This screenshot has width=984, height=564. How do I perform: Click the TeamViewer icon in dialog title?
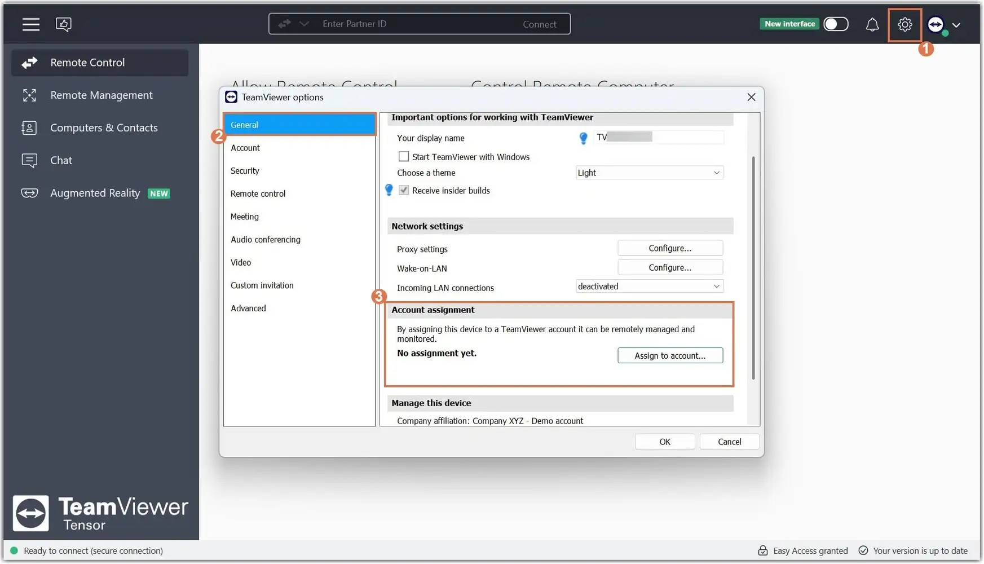pyautogui.click(x=231, y=97)
